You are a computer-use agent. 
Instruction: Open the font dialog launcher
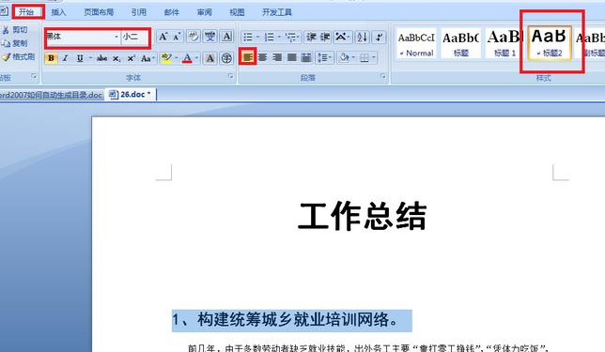click(231, 76)
